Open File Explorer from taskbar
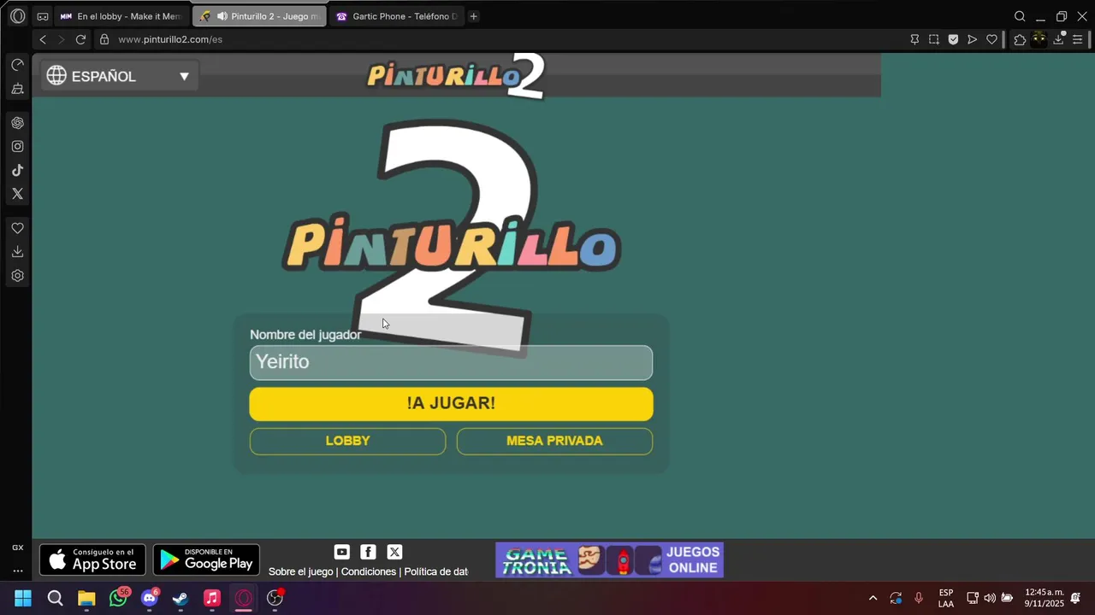 click(x=86, y=598)
